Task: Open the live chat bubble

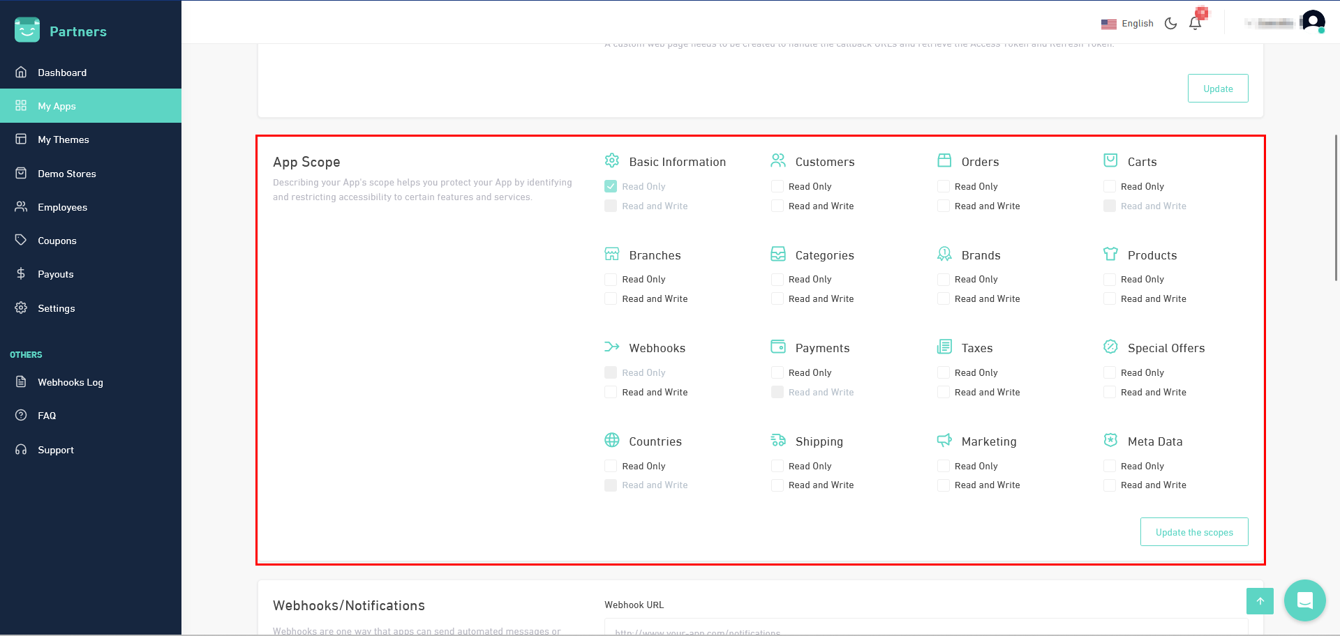Action: coord(1304,600)
